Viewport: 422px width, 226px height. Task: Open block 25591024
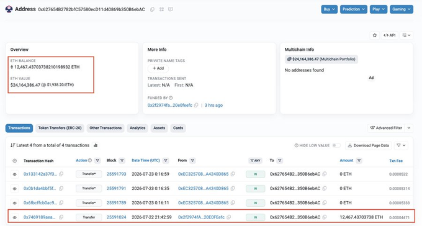point(116,217)
